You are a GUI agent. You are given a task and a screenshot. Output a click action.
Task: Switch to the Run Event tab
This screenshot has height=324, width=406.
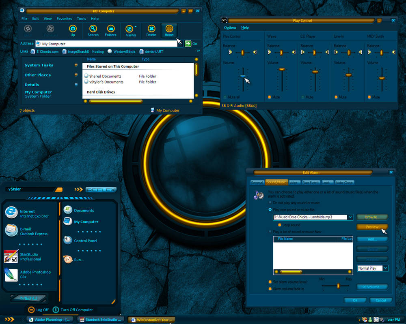(311, 182)
